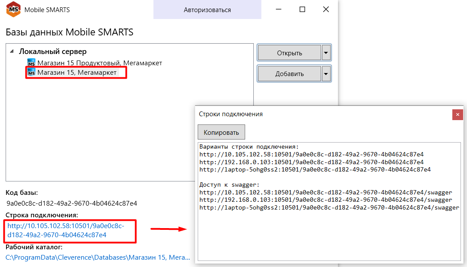Viewport: 467px width, 267px height.
Task: Click the Доступ к swagger heading line
Action: click(x=229, y=185)
